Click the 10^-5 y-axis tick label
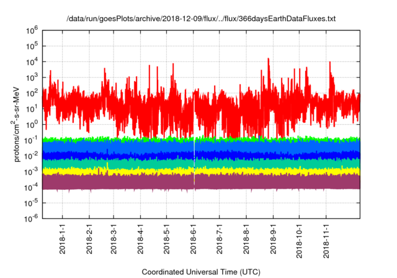397x278 pixels. coord(31,203)
